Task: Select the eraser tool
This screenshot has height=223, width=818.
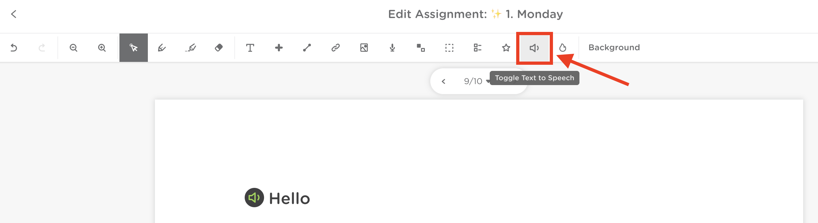Action: 219,48
